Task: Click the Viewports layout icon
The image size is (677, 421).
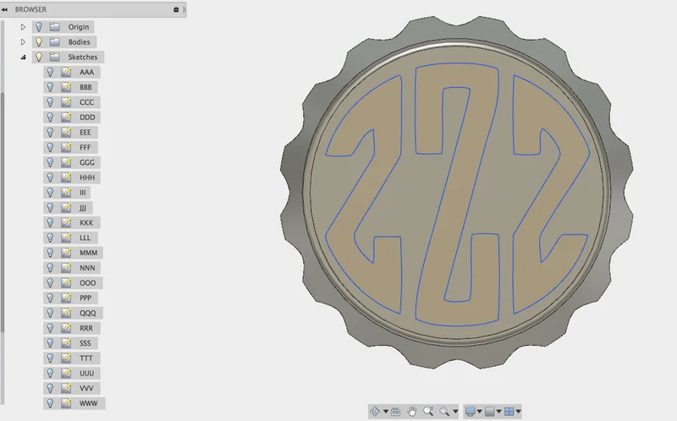Action: point(509,411)
